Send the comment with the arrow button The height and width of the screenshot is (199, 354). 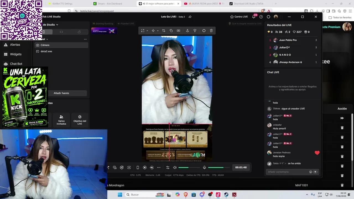315,172
